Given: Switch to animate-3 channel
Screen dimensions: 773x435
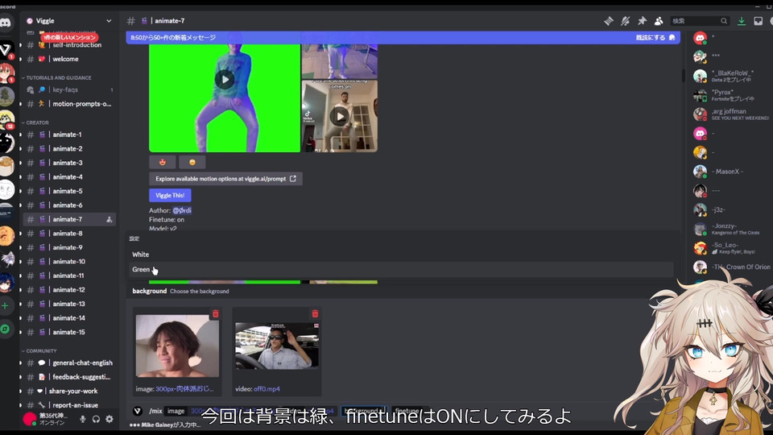Looking at the screenshot, I should [69, 163].
